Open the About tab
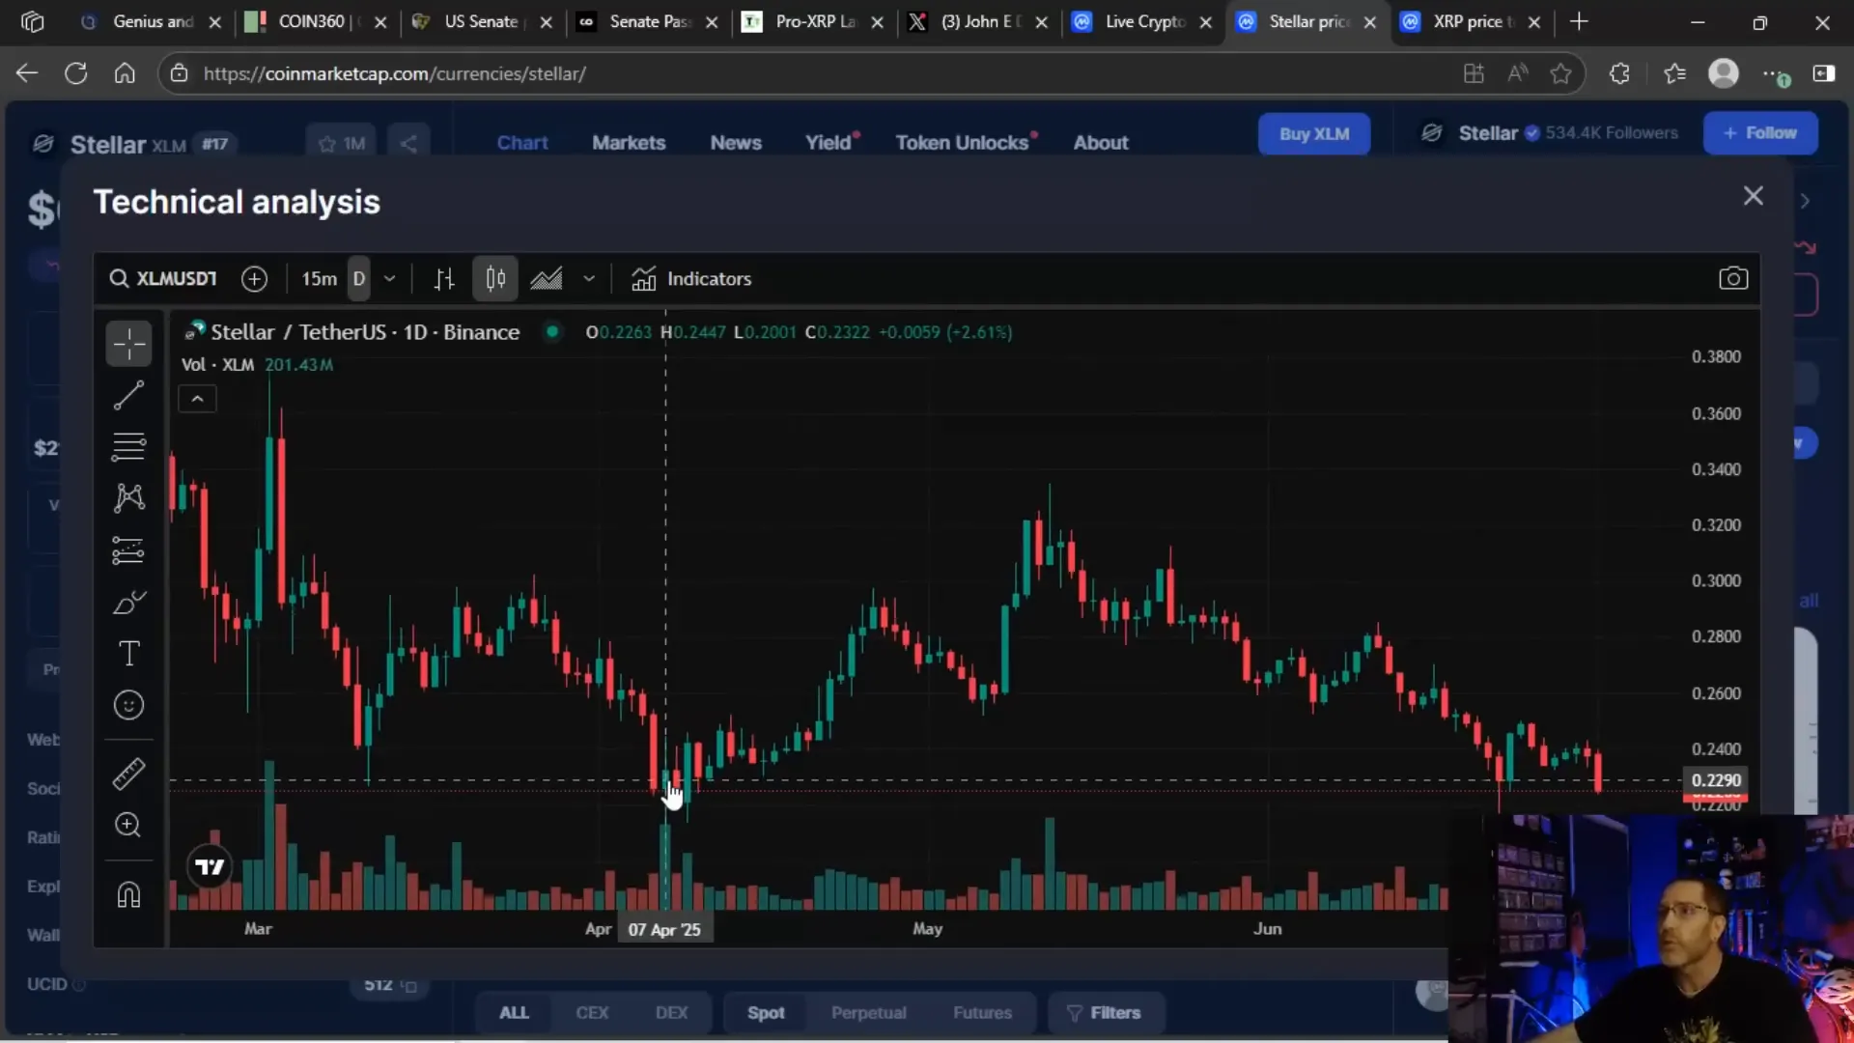 click(x=1101, y=143)
